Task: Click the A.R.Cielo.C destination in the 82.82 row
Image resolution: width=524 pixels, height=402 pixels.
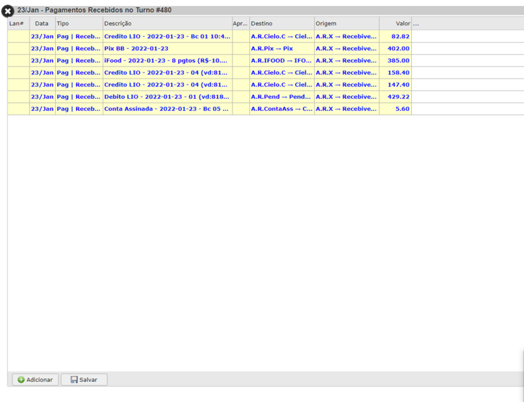Action: [x=281, y=36]
